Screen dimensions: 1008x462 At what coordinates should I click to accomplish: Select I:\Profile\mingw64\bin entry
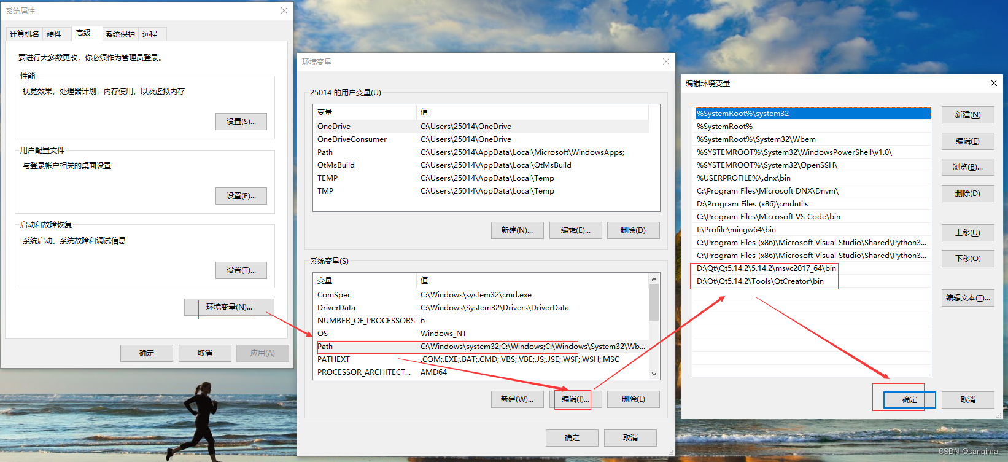tap(813, 230)
